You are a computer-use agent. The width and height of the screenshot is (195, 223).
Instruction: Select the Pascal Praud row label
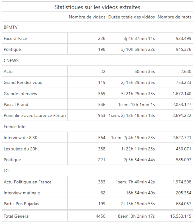(x=16, y=105)
